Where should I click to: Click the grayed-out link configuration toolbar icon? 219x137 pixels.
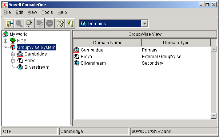click(x=40, y=23)
